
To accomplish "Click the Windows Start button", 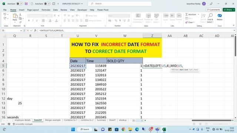I will (73, 129).
